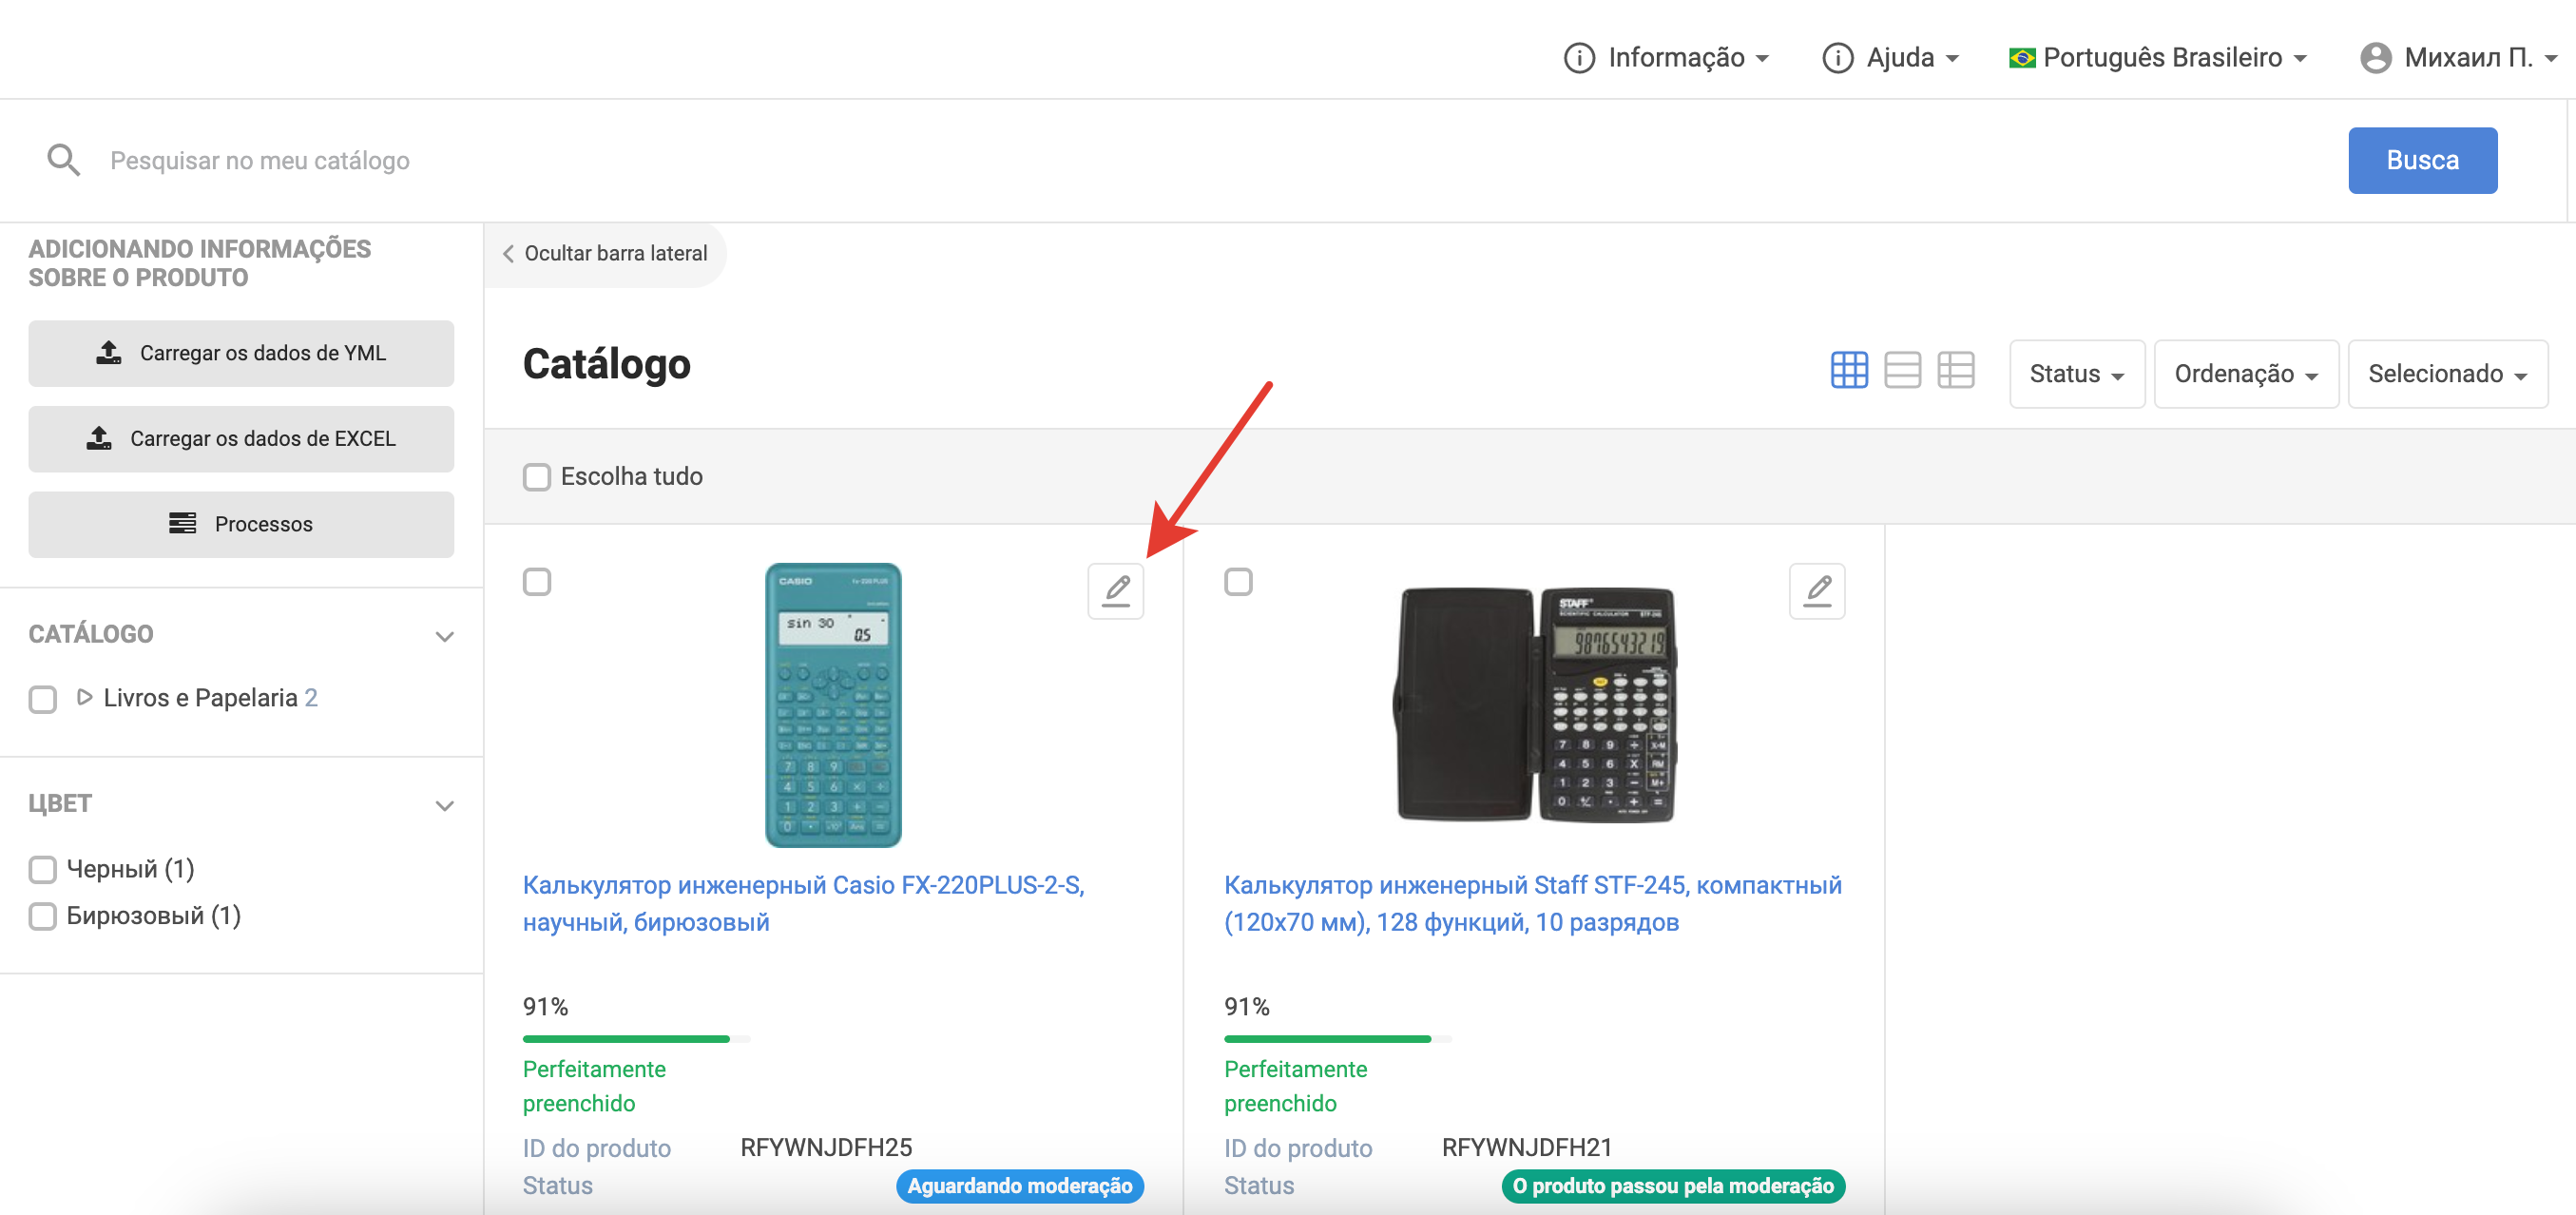Tick the 'Черный (1)' color filter
This screenshot has width=2576, height=1215.
43,870
